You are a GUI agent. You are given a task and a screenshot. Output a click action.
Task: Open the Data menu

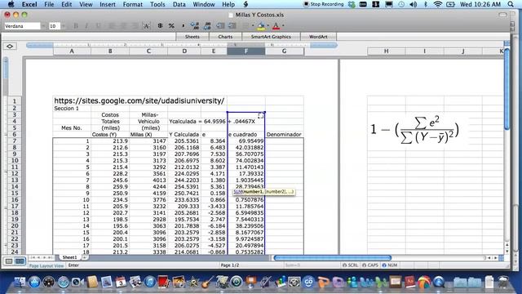[x=179, y=4]
